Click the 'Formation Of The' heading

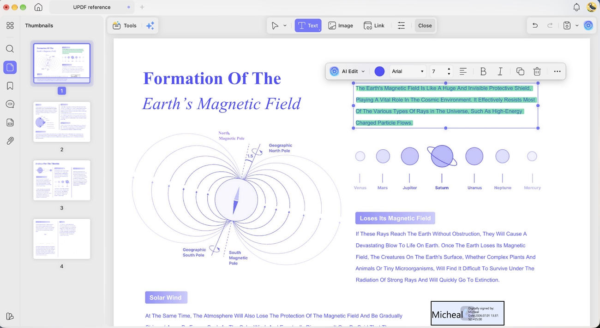[212, 78]
